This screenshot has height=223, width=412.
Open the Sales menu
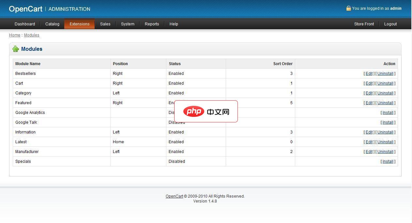pyautogui.click(x=105, y=24)
